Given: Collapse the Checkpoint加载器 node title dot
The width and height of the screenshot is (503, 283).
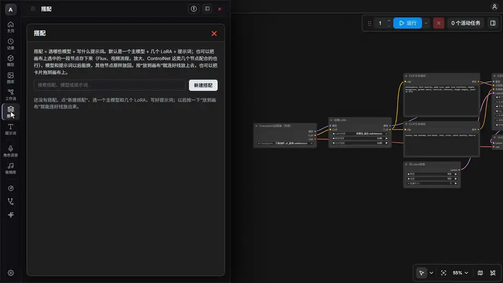Looking at the screenshot, I should (256, 126).
